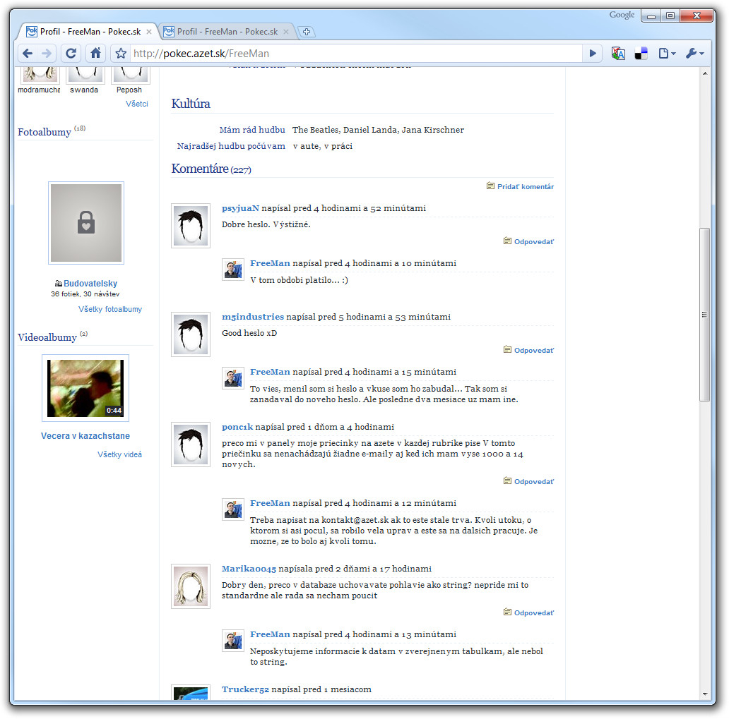Select the first Profil - FreeMan tab

[x=89, y=32]
